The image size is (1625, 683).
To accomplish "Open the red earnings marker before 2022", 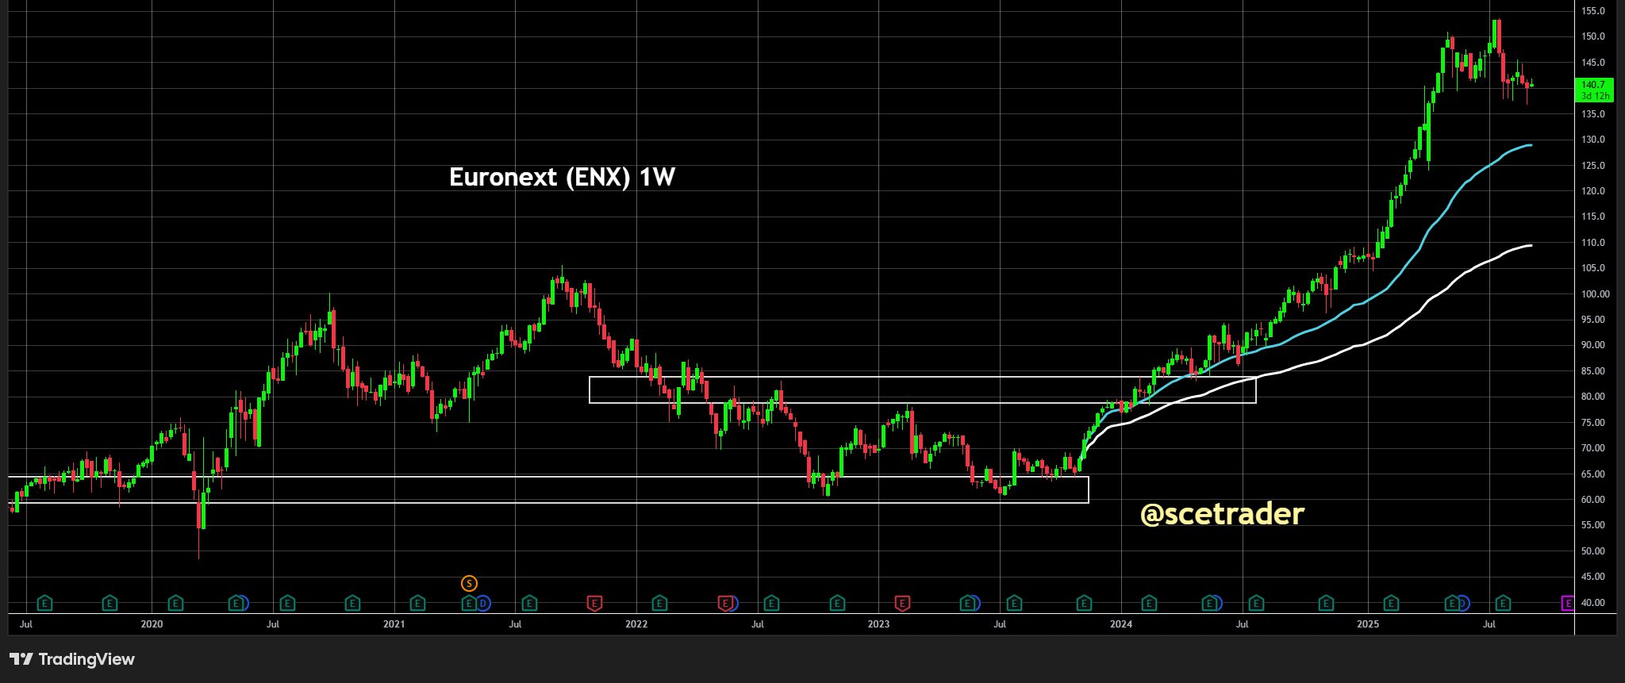I will pos(594,604).
